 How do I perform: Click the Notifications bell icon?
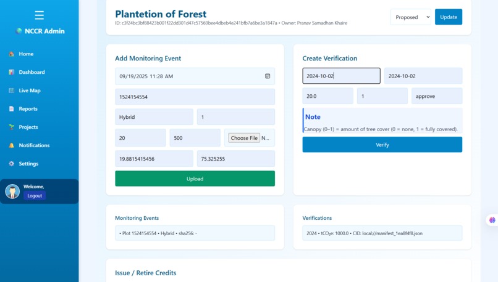click(12, 145)
